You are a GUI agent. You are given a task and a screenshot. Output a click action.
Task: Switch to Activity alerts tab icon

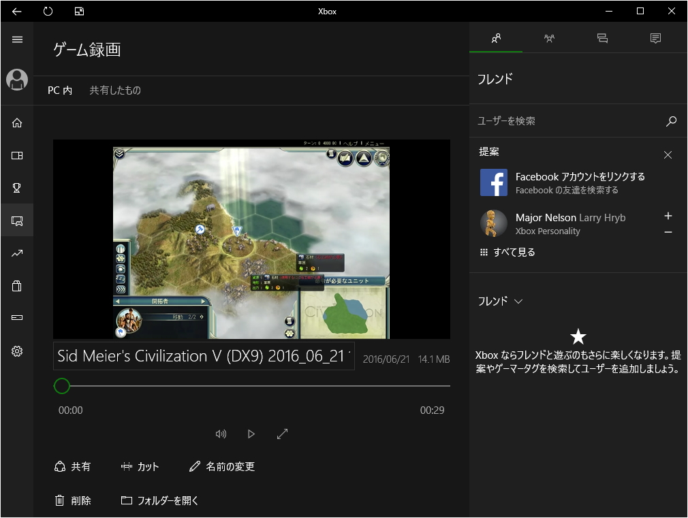655,38
